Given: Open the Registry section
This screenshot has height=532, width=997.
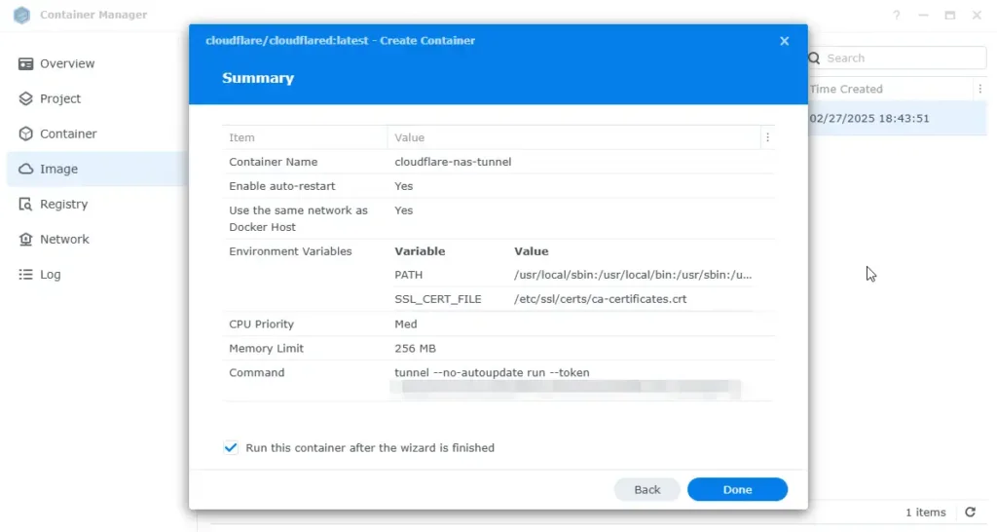Looking at the screenshot, I should (x=96, y=205).
